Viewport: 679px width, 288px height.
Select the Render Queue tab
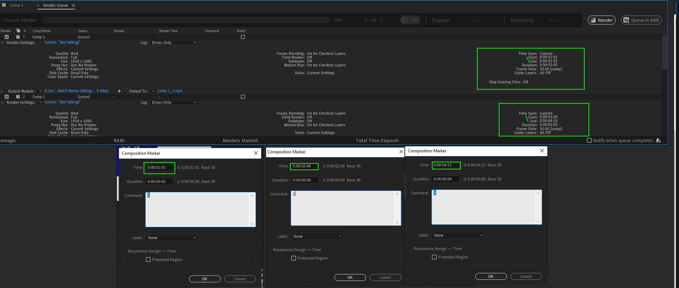click(x=56, y=5)
